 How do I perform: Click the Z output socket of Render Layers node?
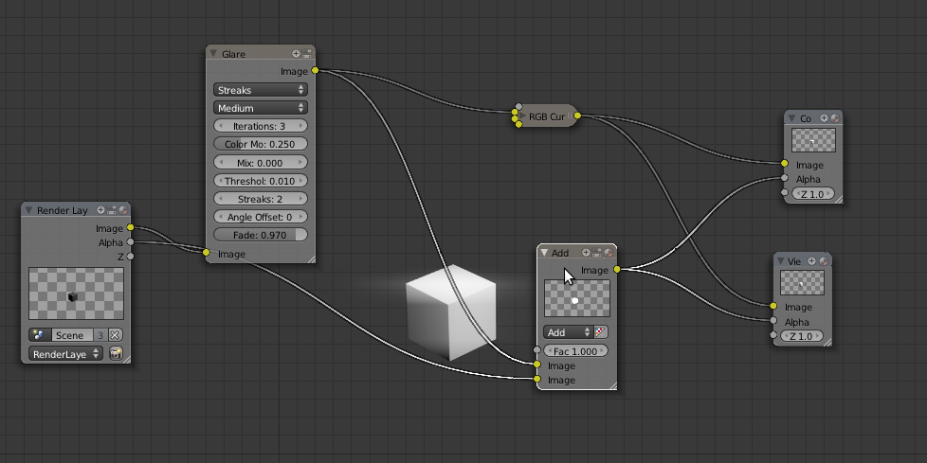pos(131,257)
